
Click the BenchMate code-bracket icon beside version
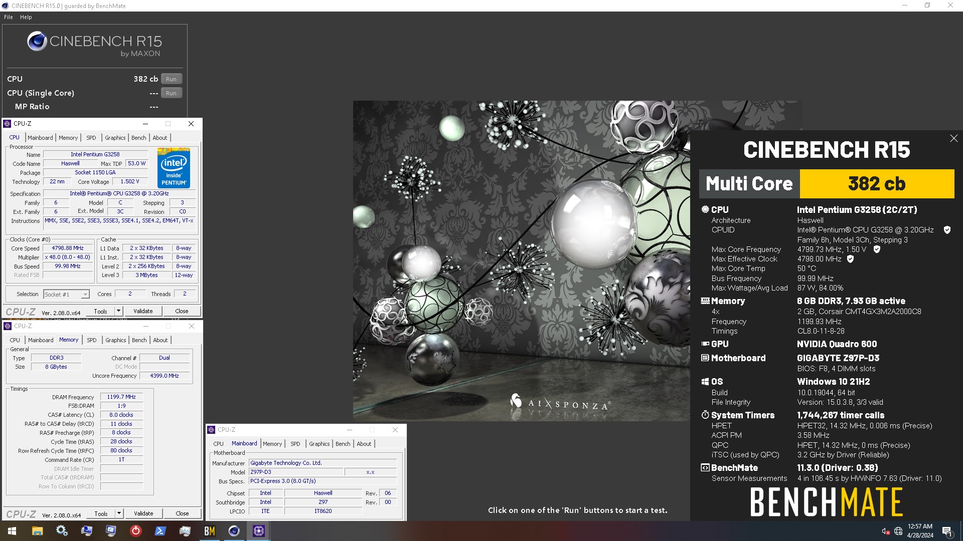pos(705,467)
